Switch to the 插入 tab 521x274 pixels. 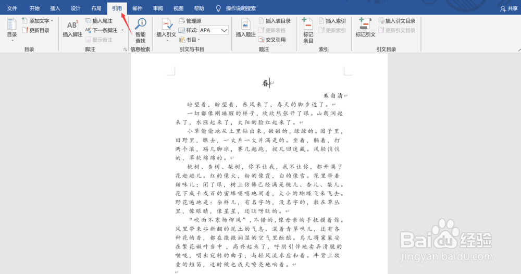point(55,8)
